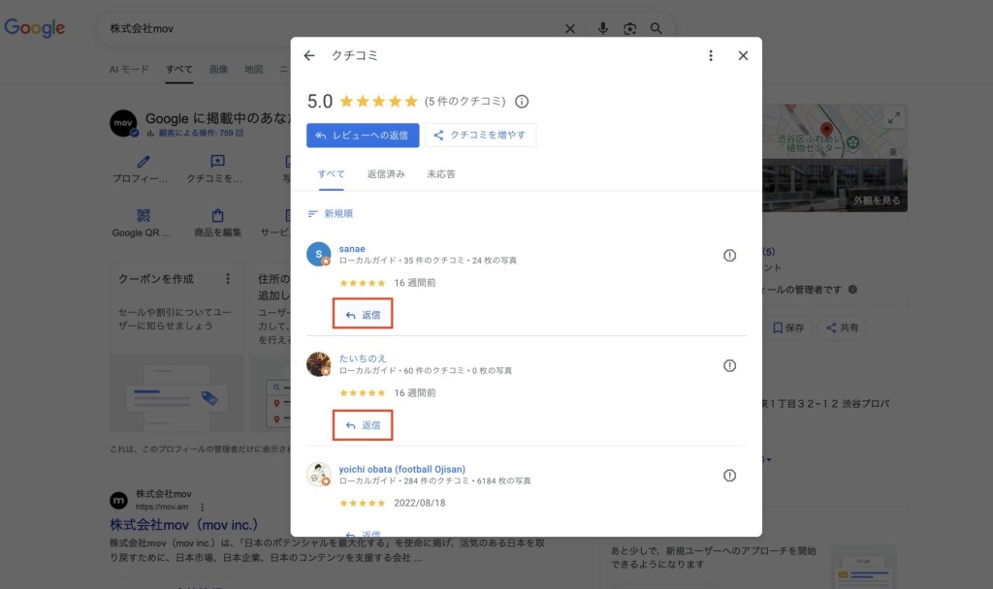Viewport: 993px width, 589px height.
Task: Open the sanae reviewer profile link
Action: [352, 249]
